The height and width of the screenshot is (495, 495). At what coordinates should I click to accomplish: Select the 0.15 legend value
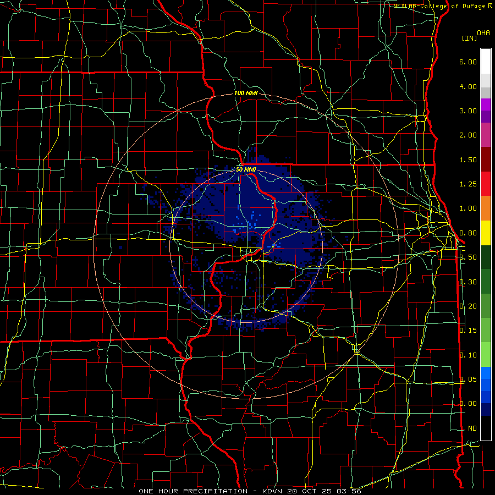468,331
